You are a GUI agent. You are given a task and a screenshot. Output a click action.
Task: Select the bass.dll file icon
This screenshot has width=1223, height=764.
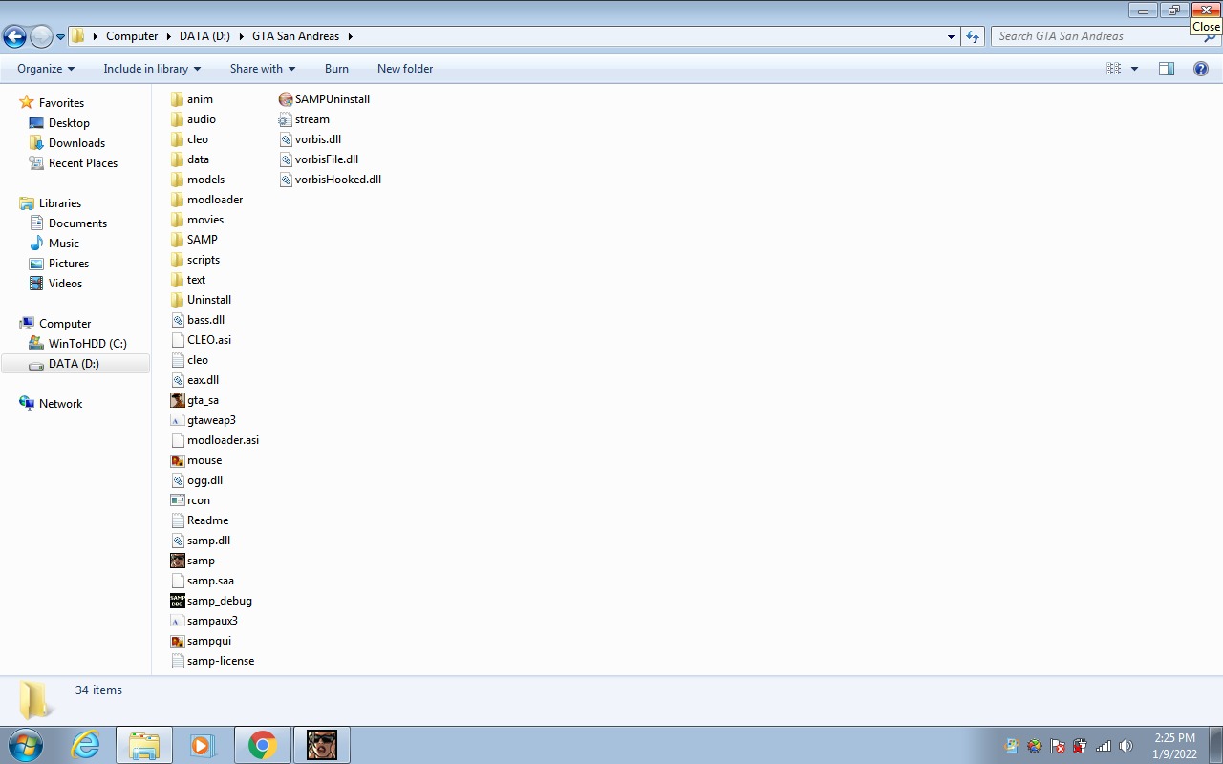point(177,320)
